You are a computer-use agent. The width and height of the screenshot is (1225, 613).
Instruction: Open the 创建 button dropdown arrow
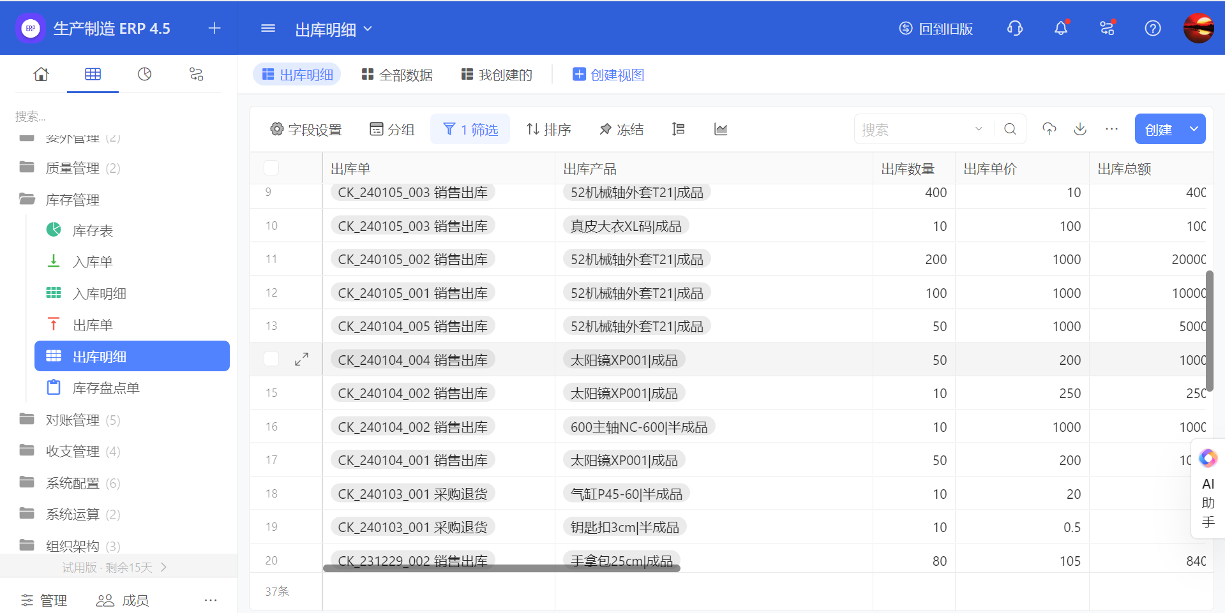click(1193, 129)
